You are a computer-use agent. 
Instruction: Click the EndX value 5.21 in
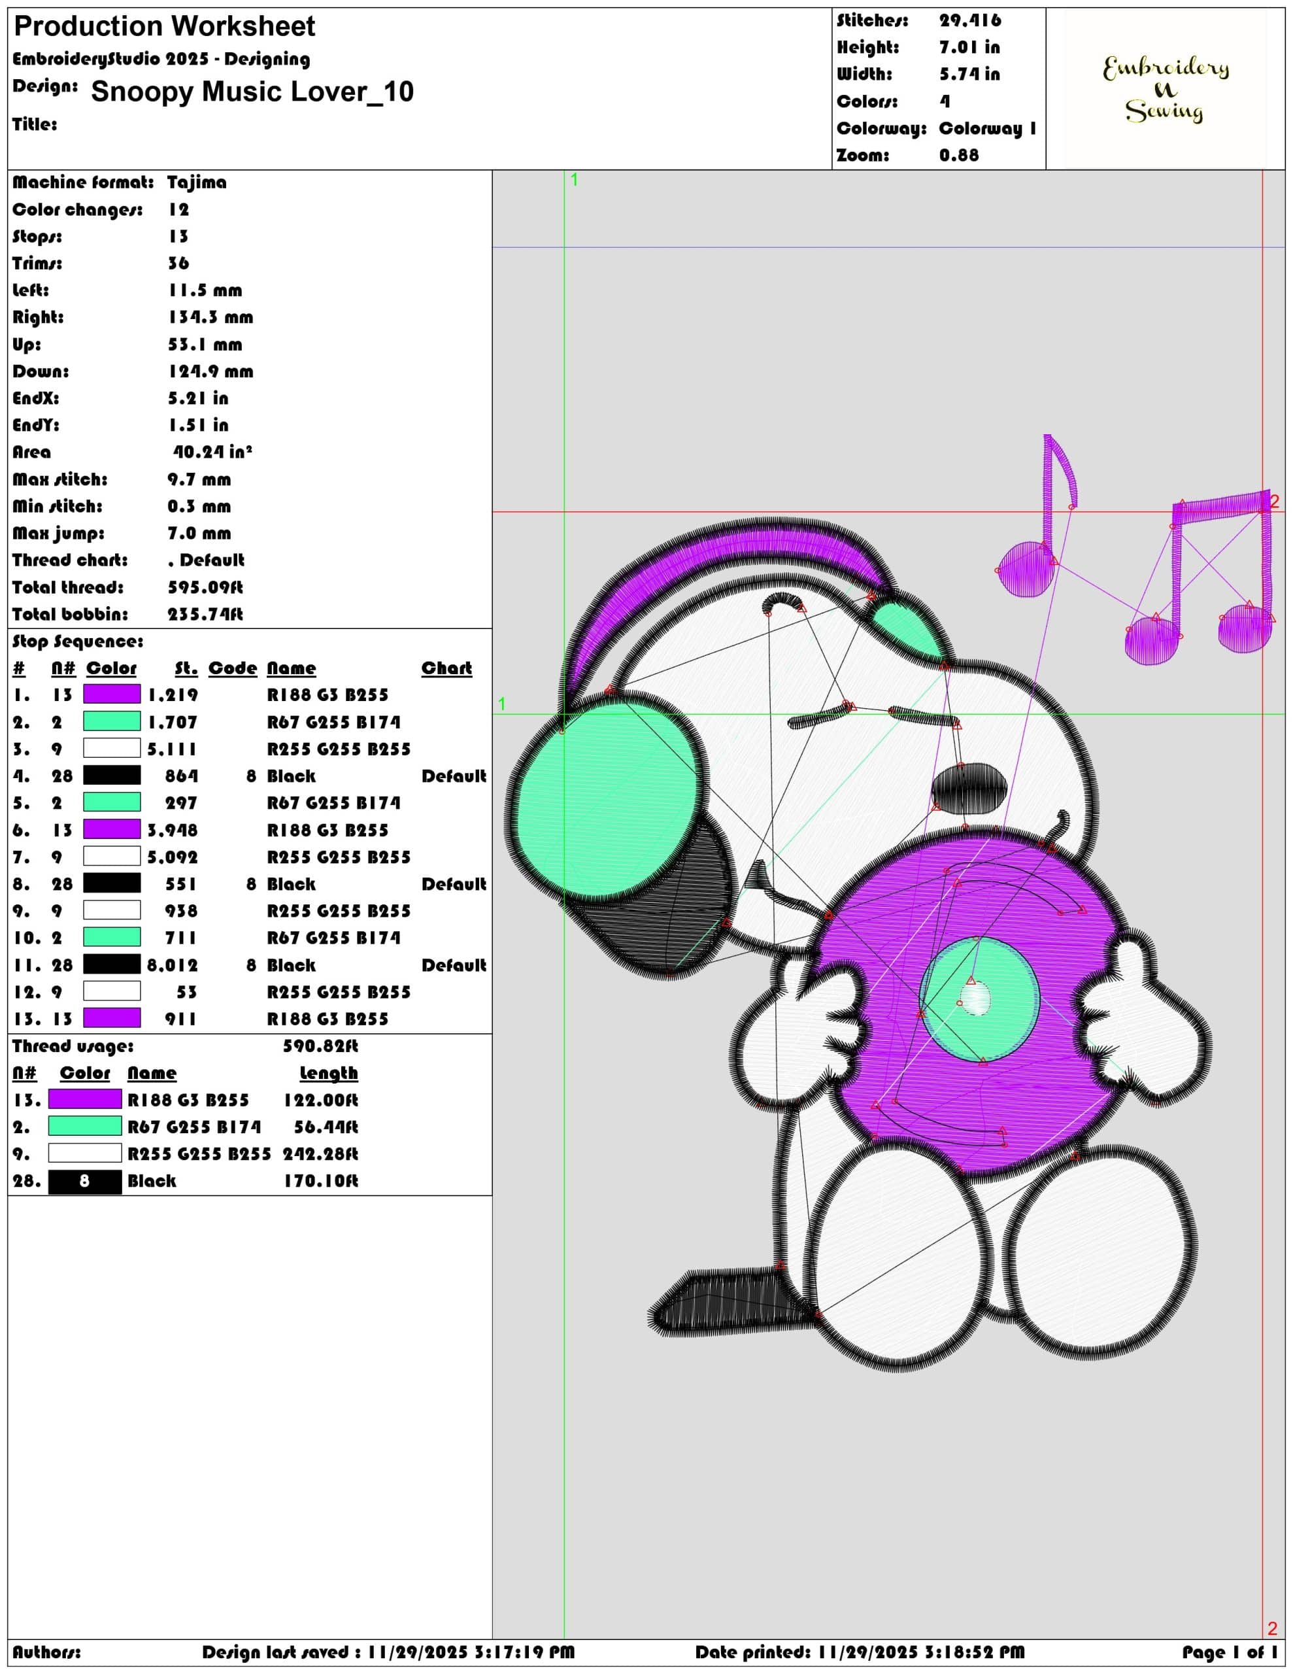coord(199,398)
